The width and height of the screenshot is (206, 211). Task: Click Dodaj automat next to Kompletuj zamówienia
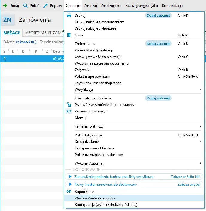coord(158,98)
